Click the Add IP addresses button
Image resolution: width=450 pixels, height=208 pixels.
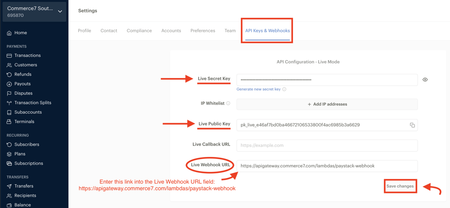click(327, 104)
